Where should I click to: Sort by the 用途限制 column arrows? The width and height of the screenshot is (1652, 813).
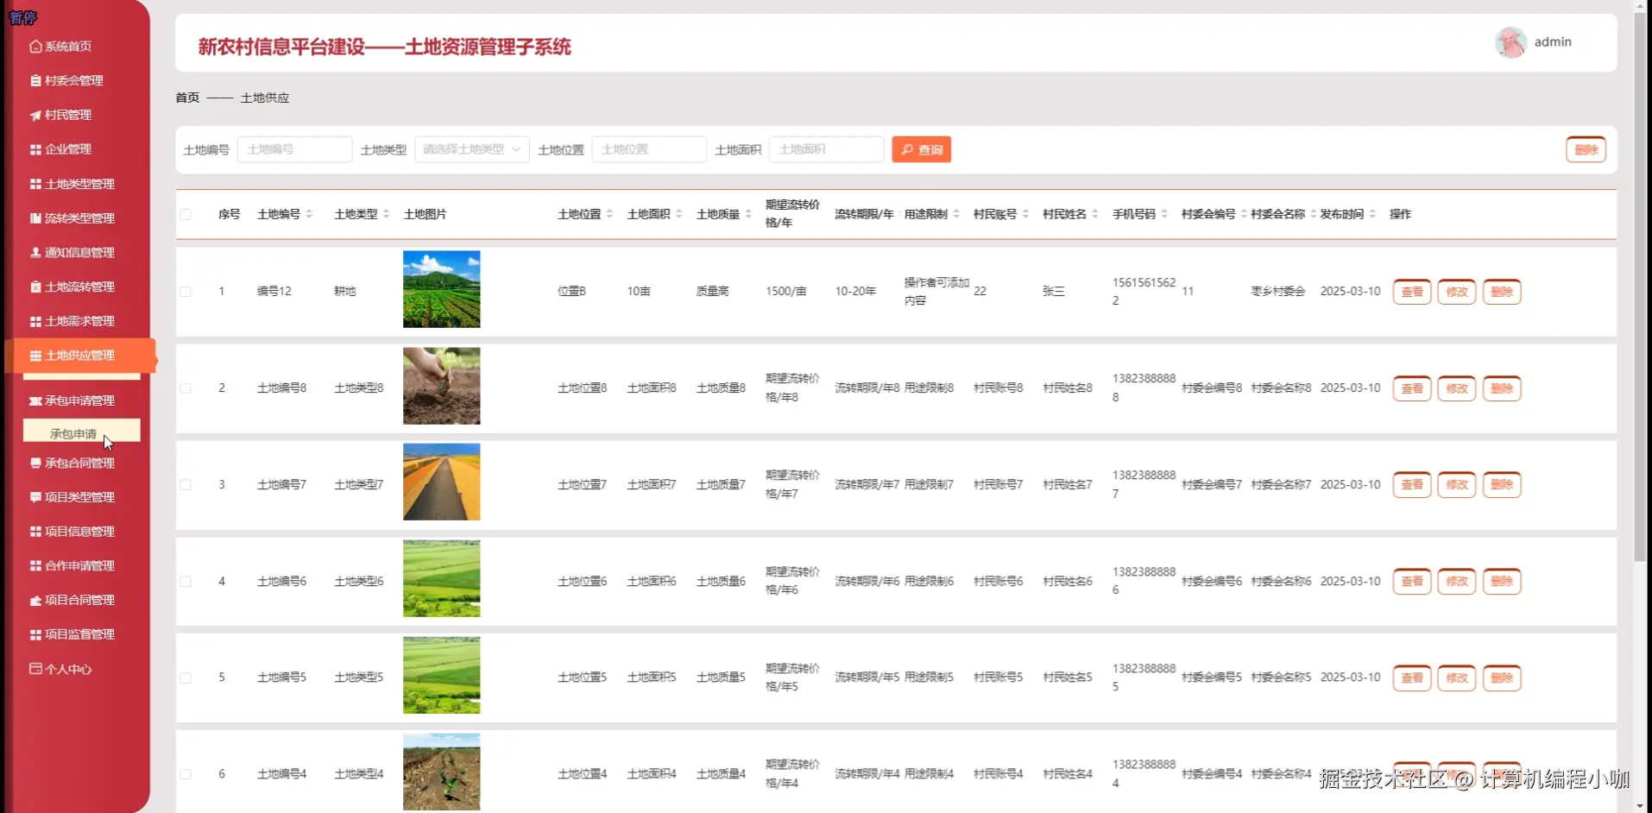pos(956,214)
